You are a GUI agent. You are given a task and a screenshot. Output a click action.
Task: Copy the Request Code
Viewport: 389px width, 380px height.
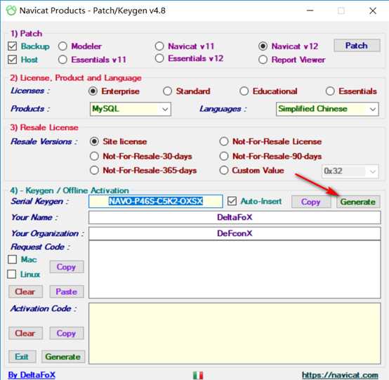click(x=67, y=267)
